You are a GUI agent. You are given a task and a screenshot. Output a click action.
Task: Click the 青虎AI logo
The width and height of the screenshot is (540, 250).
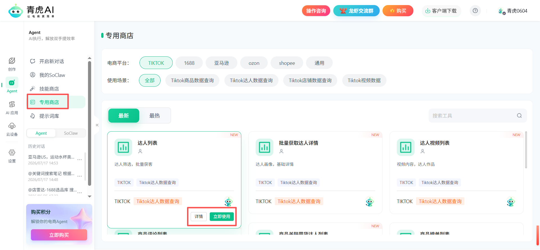31,11
